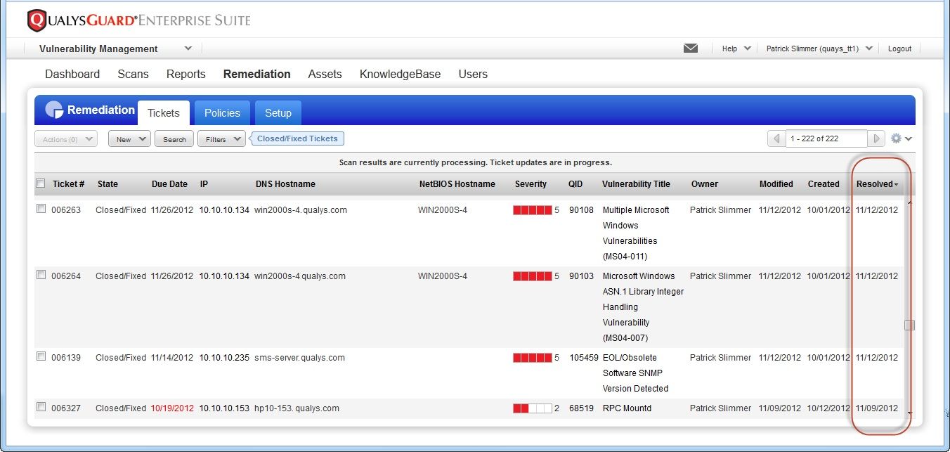Check the box for ticket 006139

tap(41, 356)
